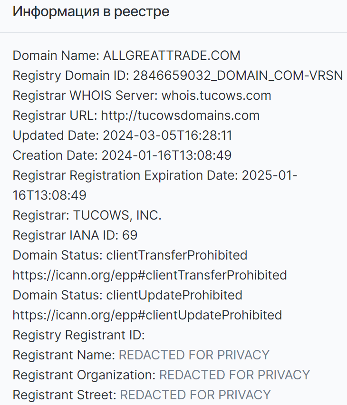This screenshot has height=405, width=347.
Task: Click the Creation Date 2024-01-16 line
Action: (122, 155)
